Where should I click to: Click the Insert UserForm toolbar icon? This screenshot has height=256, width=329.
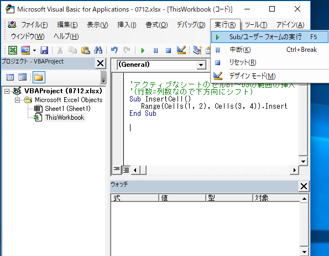tap(25, 50)
